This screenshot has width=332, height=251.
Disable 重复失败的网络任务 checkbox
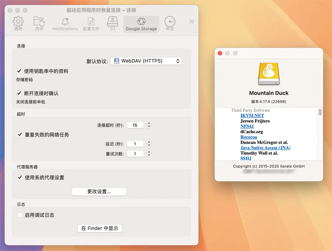[x=20, y=135]
